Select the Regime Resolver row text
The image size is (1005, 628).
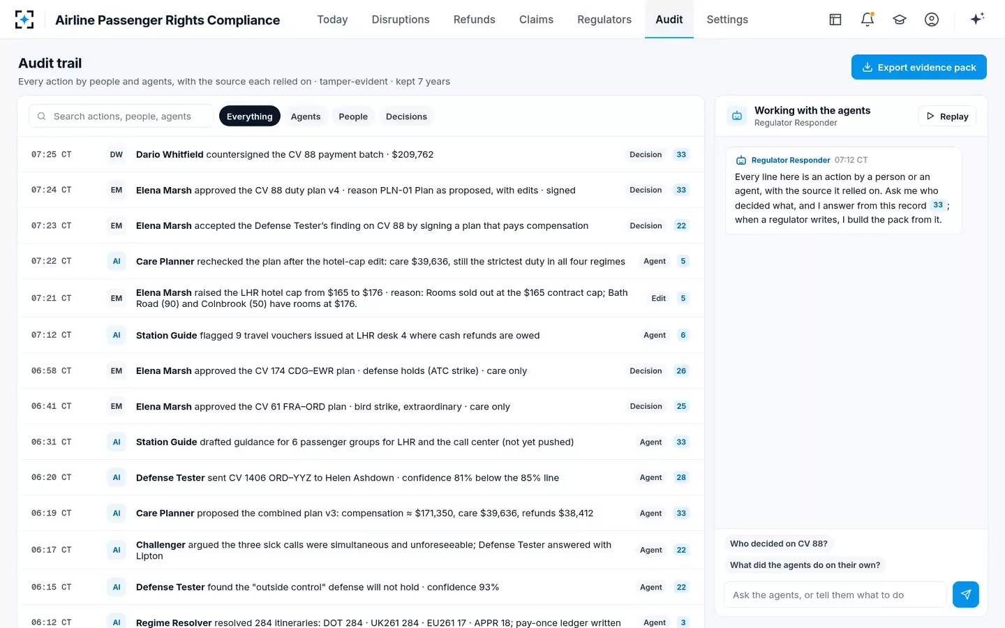(378, 622)
